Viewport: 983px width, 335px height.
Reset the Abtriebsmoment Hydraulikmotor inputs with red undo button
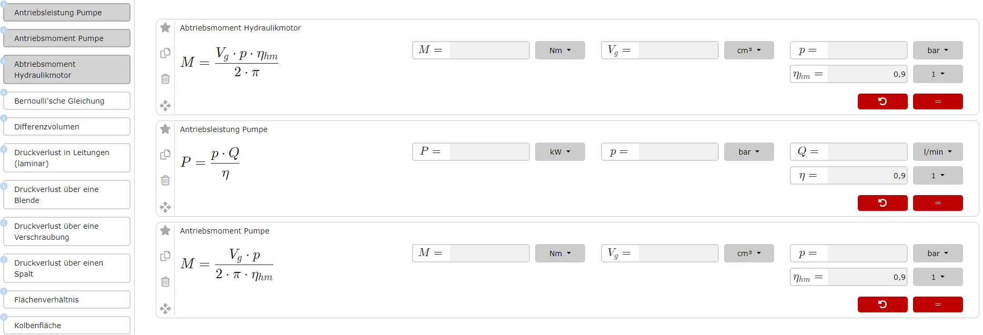882,101
